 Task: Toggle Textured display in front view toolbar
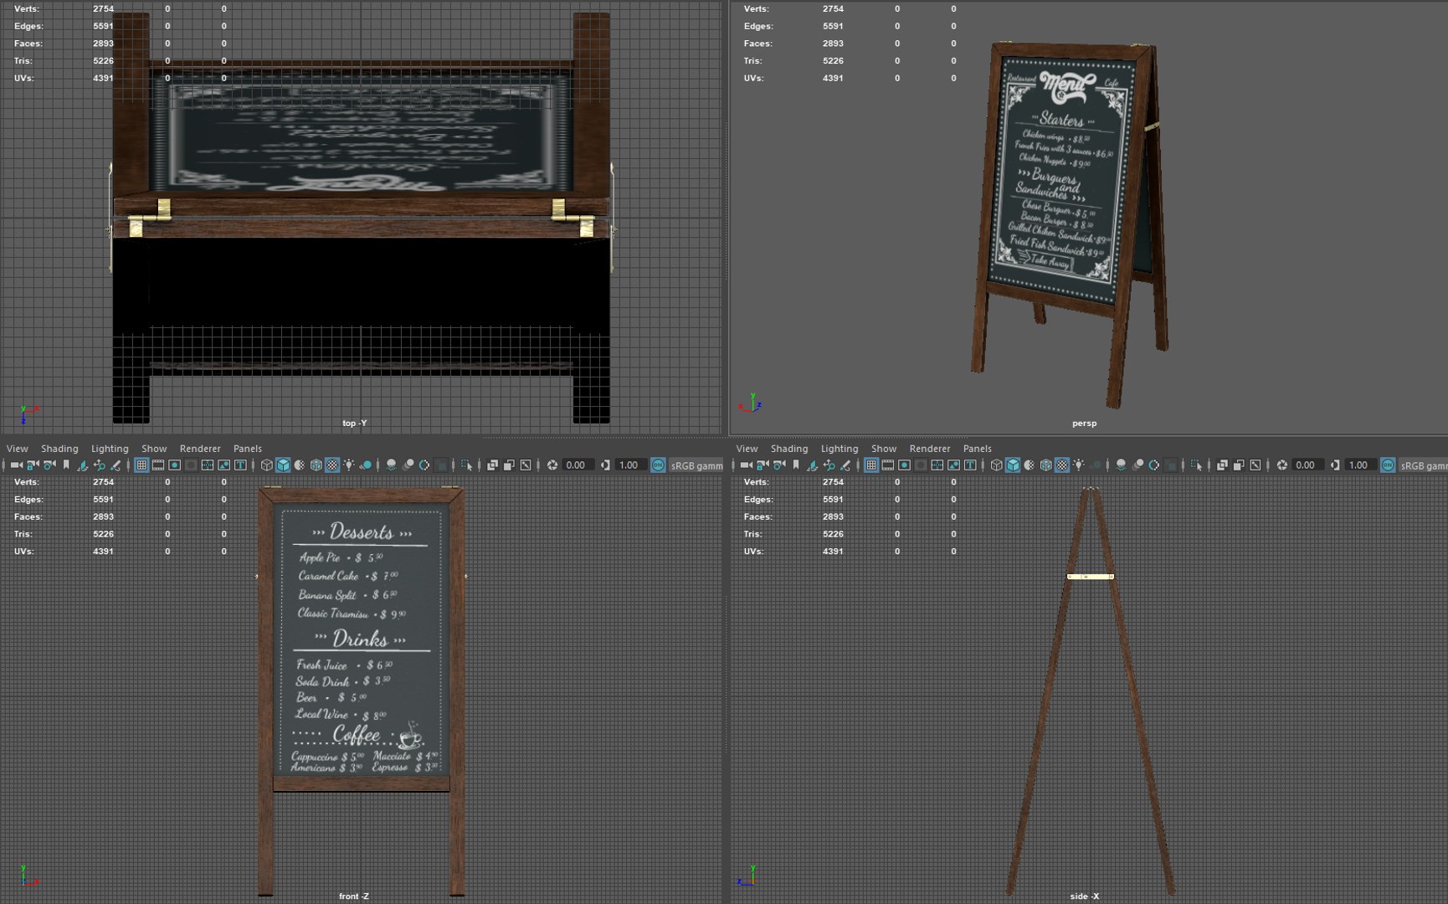pos(332,465)
